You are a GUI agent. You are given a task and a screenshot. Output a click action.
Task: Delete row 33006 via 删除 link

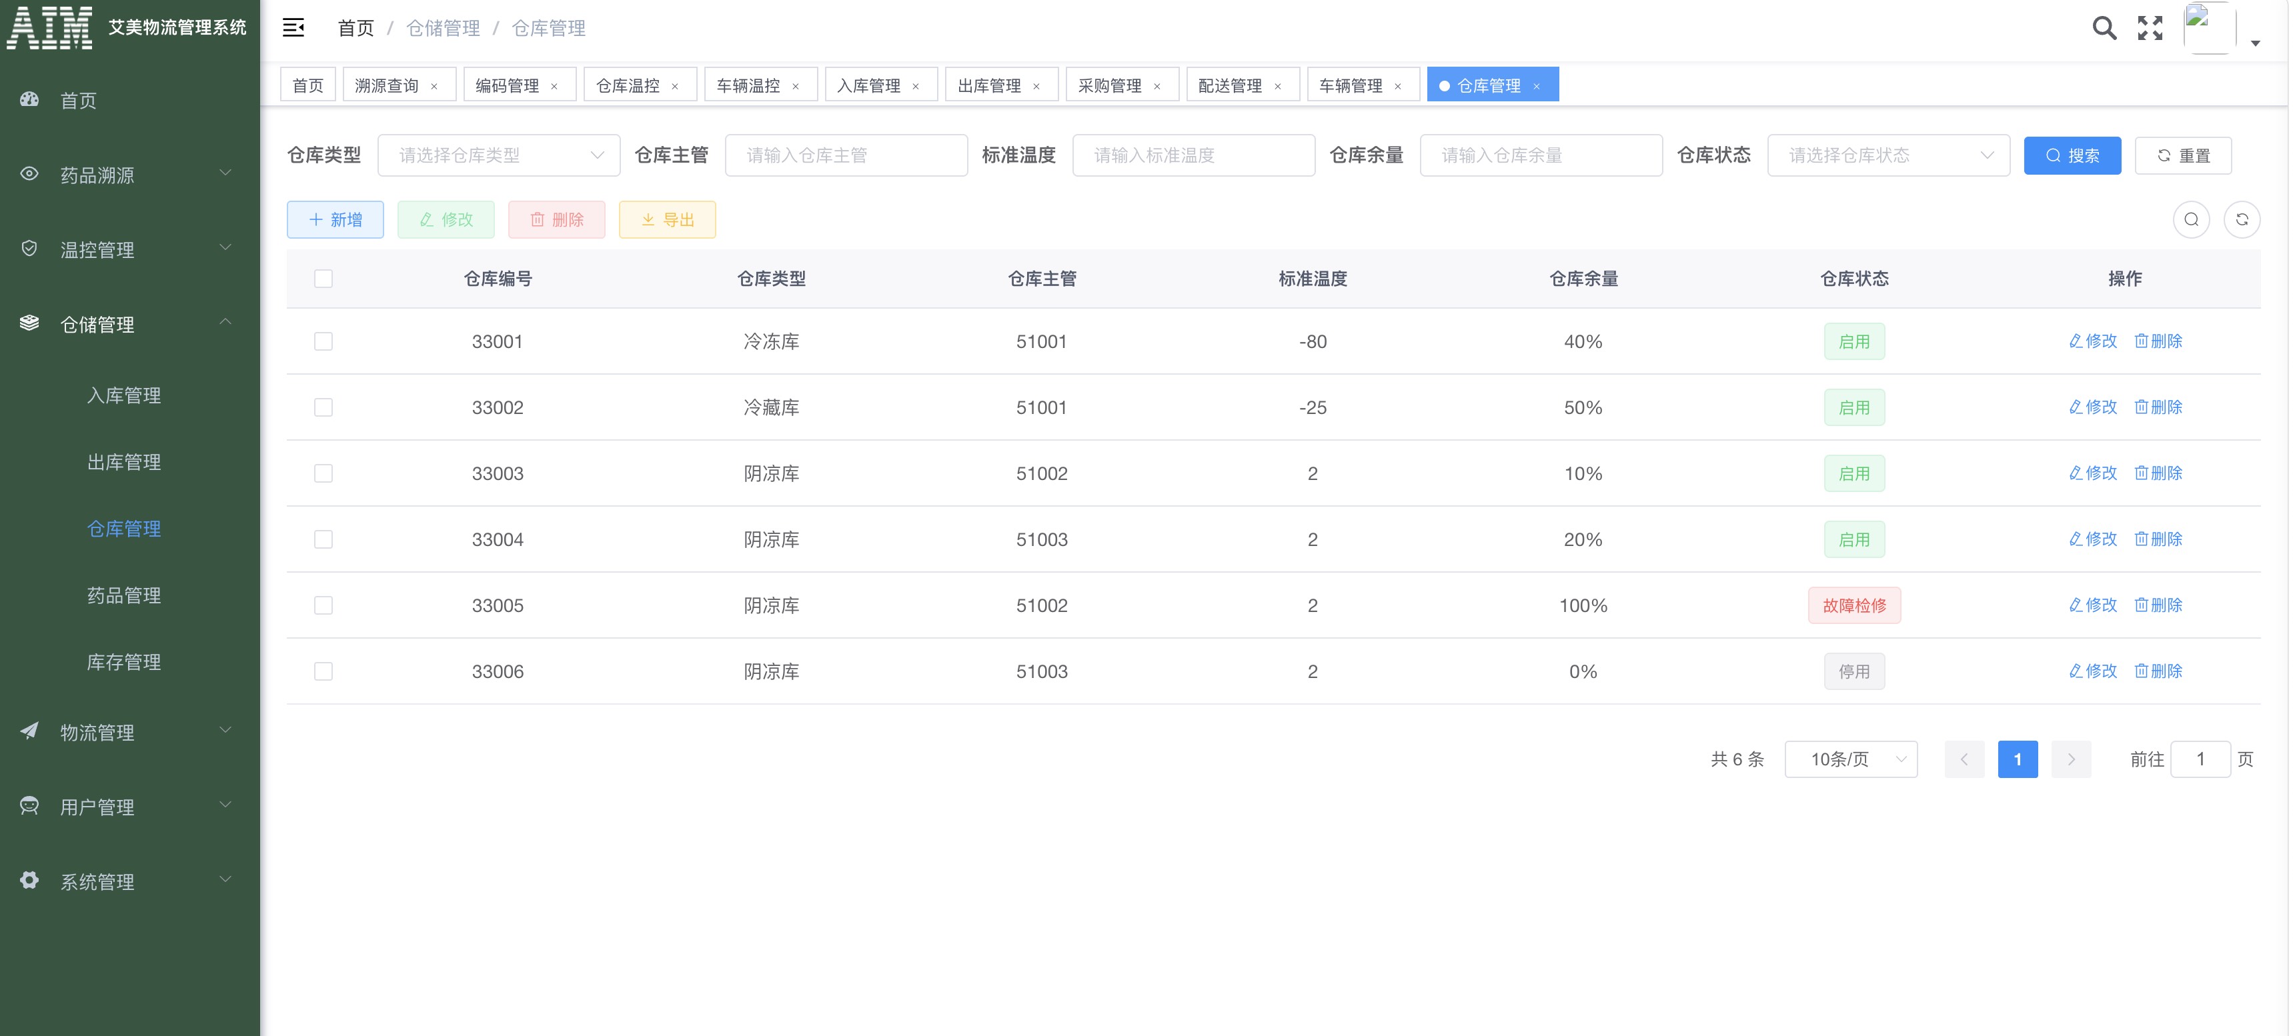pos(2158,670)
